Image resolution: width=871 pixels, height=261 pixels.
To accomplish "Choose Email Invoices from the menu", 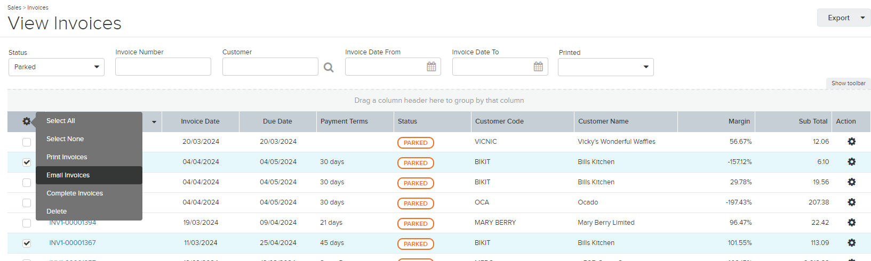I will [89, 175].
